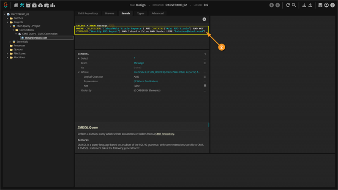Collapse the Where property row

coord(79,72)
